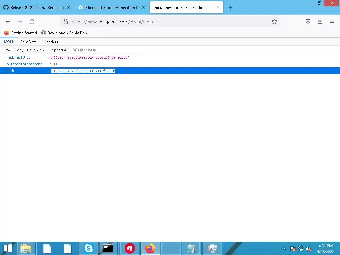The image size is (340, 255).
Task: Open the red Riot app taskbar icon
Action: 130,248
